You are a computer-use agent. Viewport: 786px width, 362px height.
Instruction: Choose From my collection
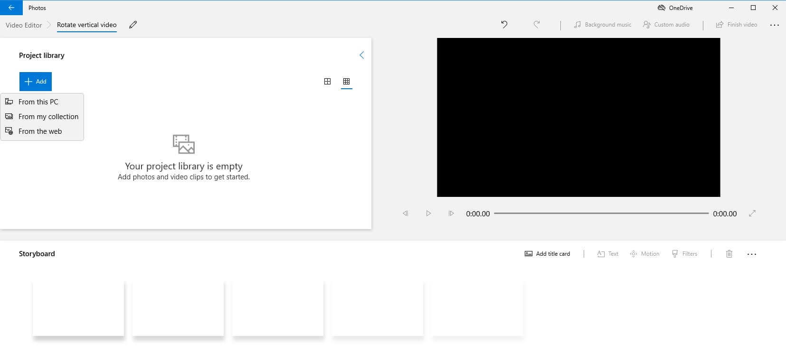pos(42,116)
